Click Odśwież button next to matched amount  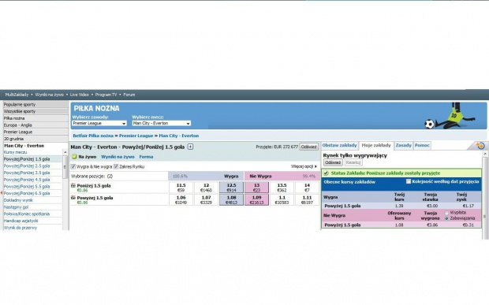[x=308, y=147]
